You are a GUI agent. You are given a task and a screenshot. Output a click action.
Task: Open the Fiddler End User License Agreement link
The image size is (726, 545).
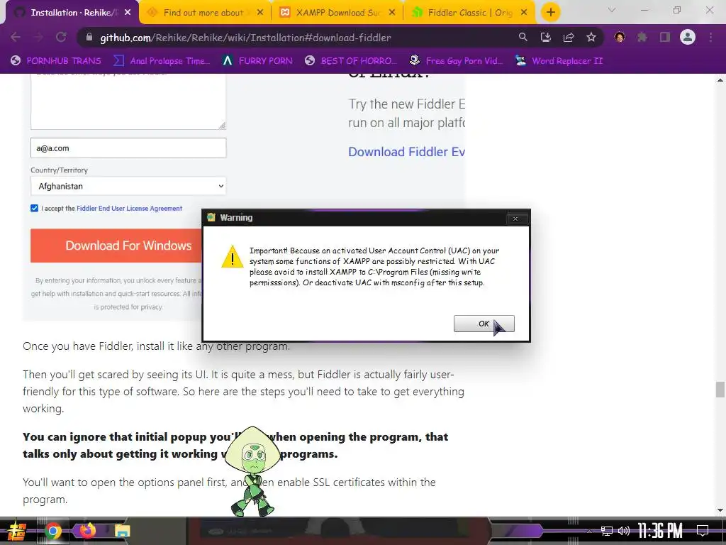click(129, 209)
